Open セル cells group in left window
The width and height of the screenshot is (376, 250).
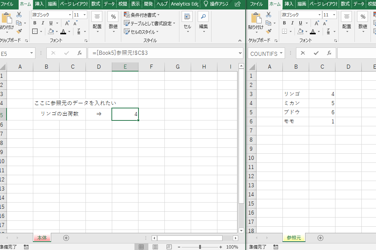187,22
